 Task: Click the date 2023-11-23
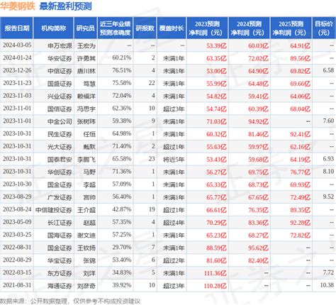17,83
